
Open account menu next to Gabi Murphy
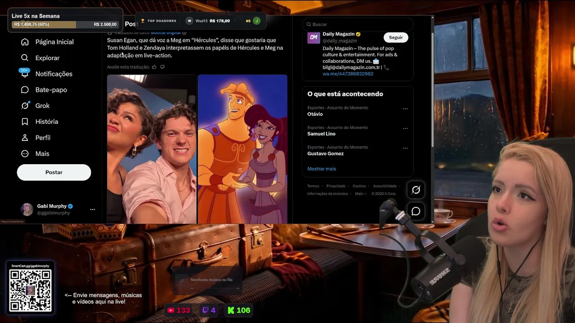pyautogui.click(x=93, y=210)
